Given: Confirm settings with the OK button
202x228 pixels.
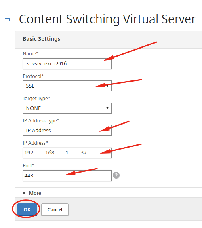Looking at the screenshot, I should [27, 209].
